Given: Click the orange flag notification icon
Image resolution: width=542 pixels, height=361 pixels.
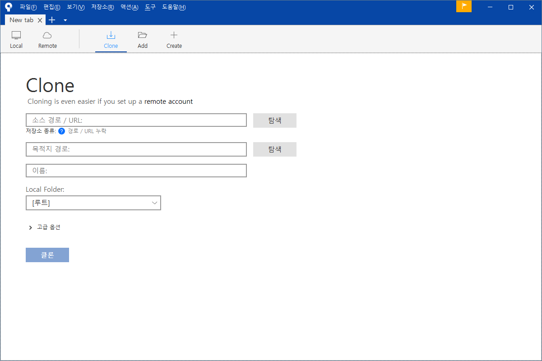Looking at the screenshot, I should click(x=464, y=6).
